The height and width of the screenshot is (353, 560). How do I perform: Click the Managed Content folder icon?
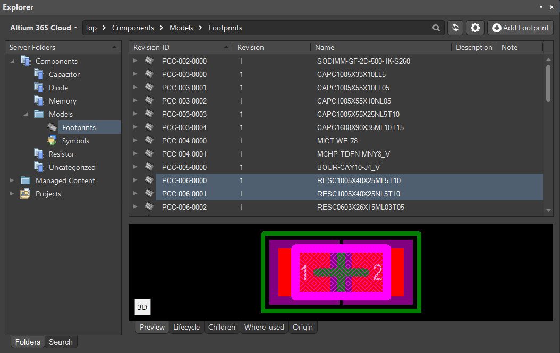tap(26, 180)
